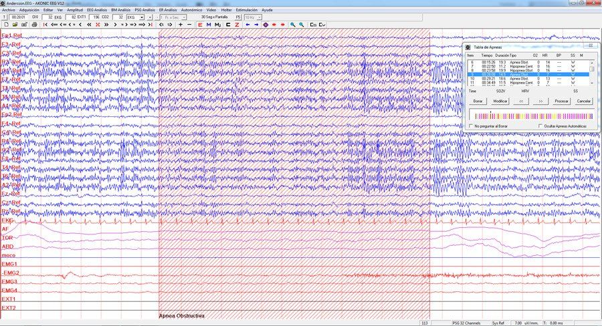Click the red X stop icon

pyautogui.click(x=98, y=25)
